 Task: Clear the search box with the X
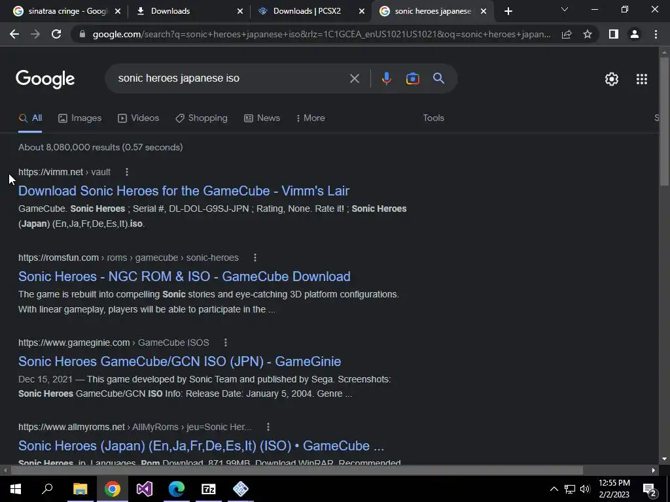click(354, 78)
